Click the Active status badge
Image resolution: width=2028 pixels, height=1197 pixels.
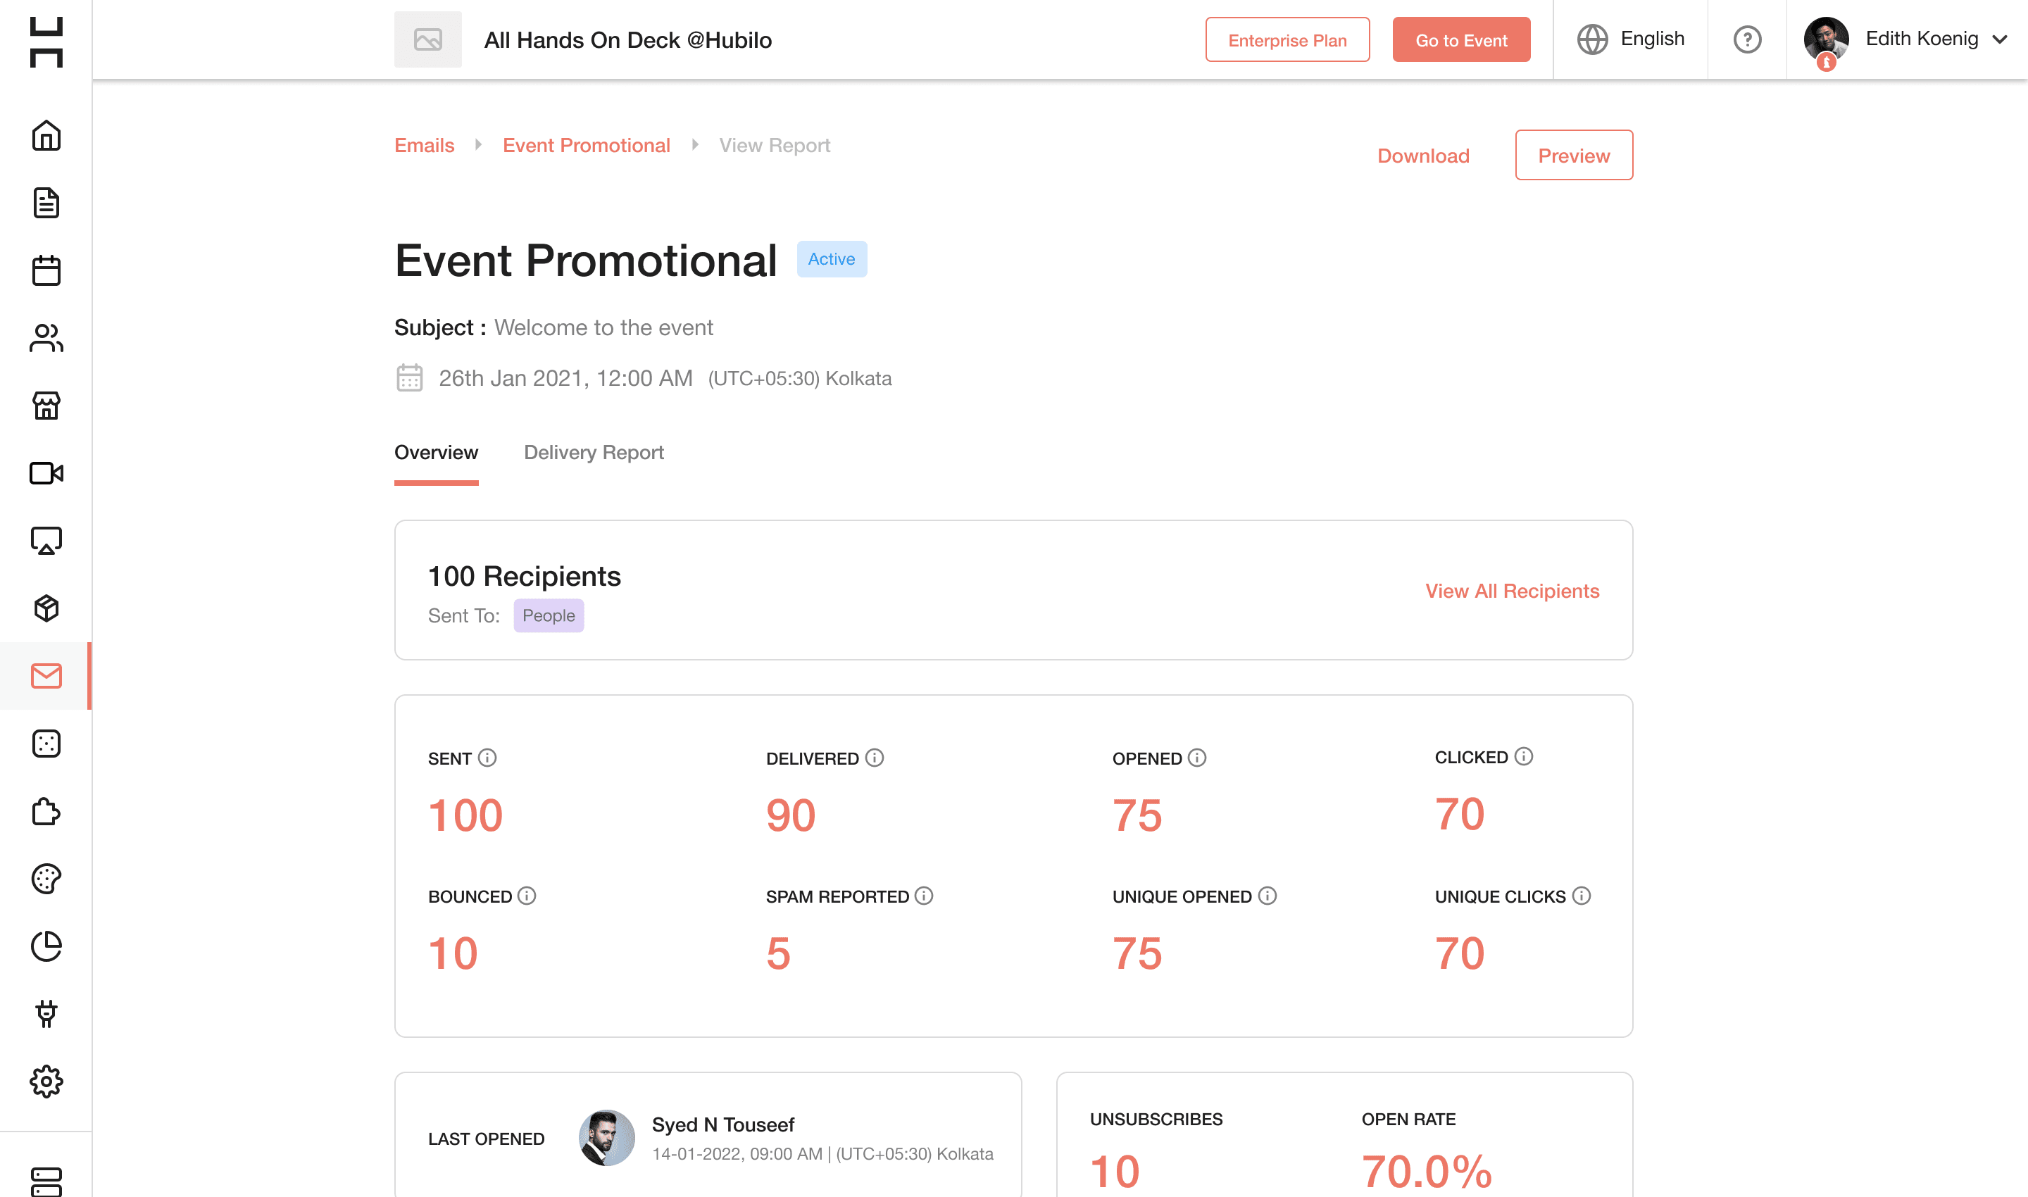click(x=832, y=259)
